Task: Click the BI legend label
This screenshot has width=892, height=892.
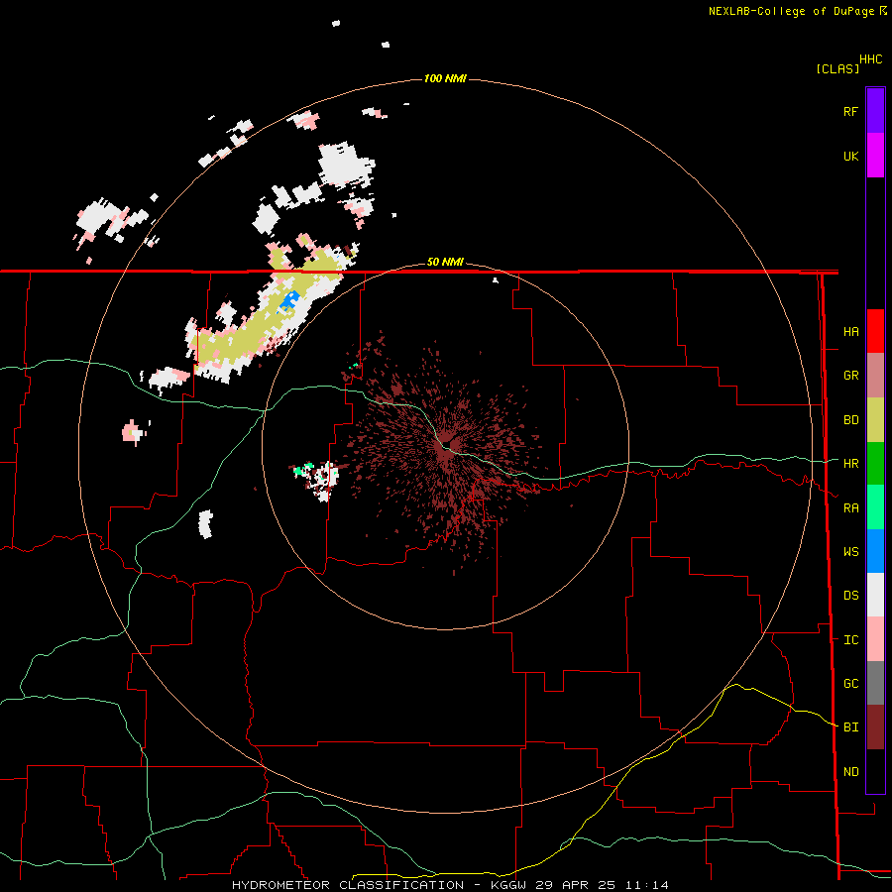Action: [850, 727]
